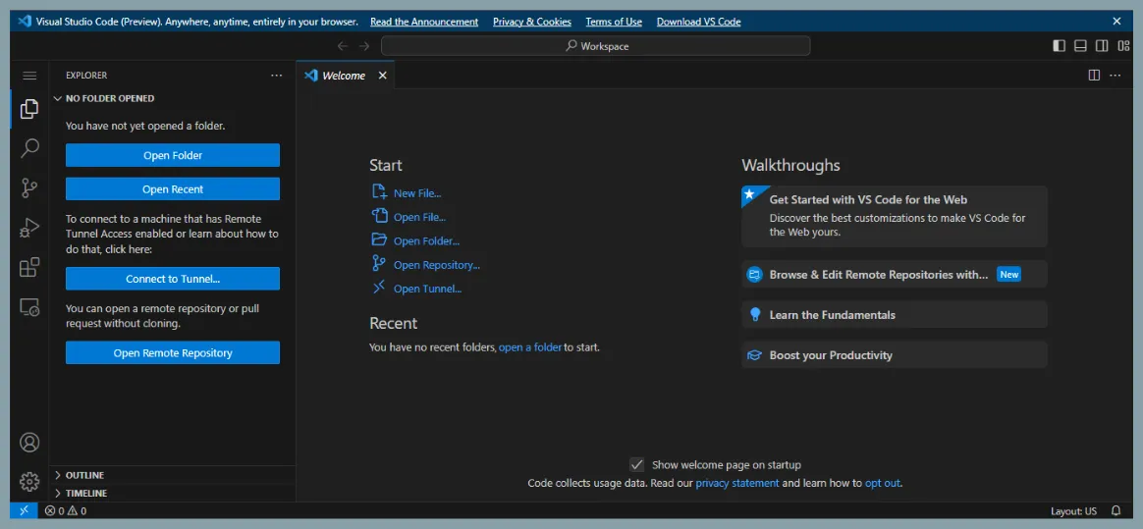This screenshot has width=1143, height=529.
Task: Click the Open Folder button
Action: pos(173,155)
